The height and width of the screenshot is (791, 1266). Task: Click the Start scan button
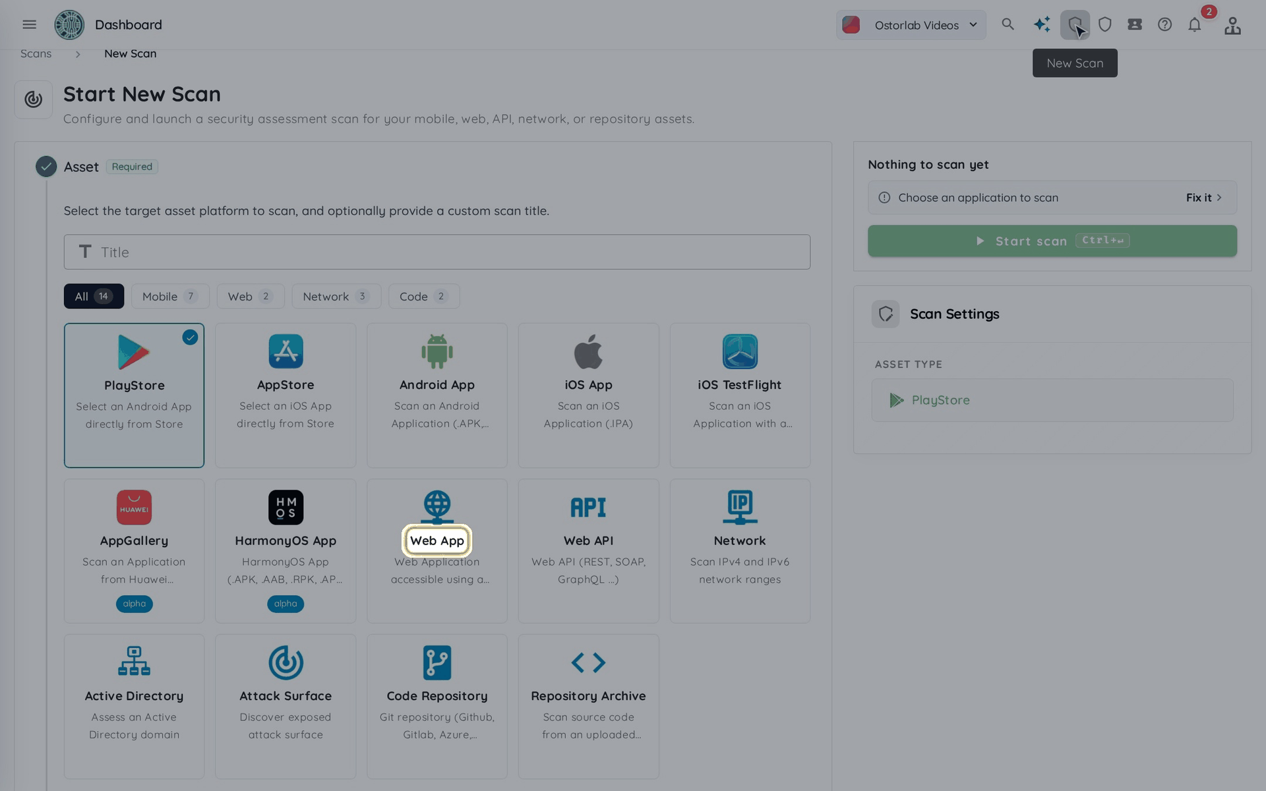tap(1052, 241)
